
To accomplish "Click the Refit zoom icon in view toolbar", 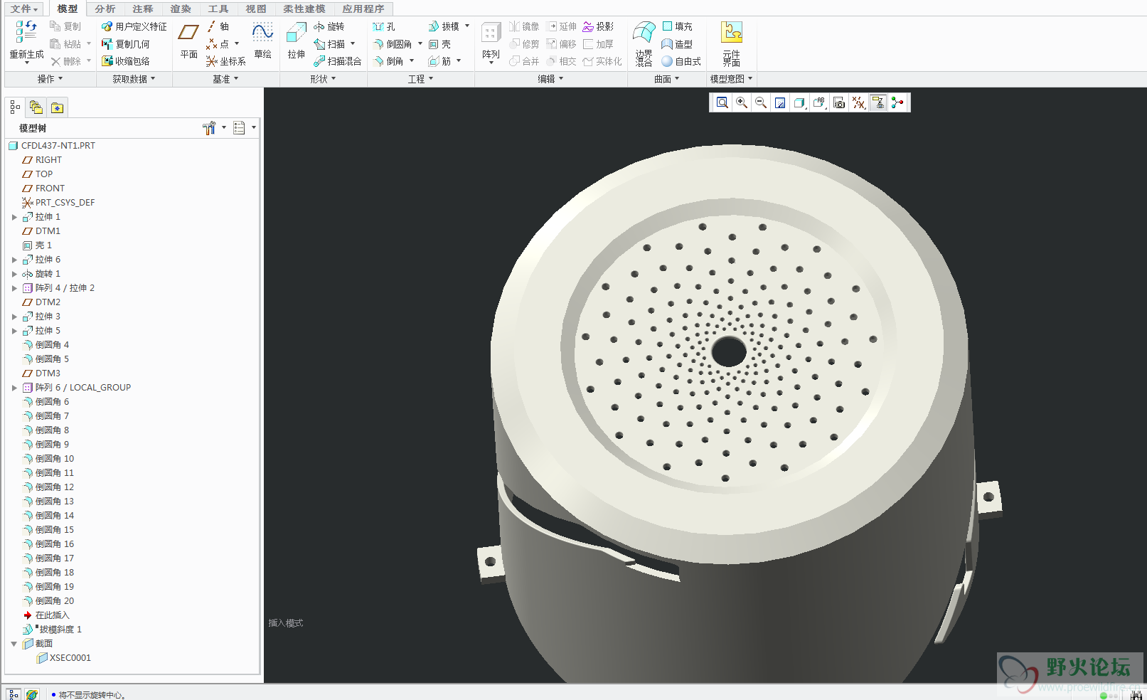I will click(x=722, y=103).
